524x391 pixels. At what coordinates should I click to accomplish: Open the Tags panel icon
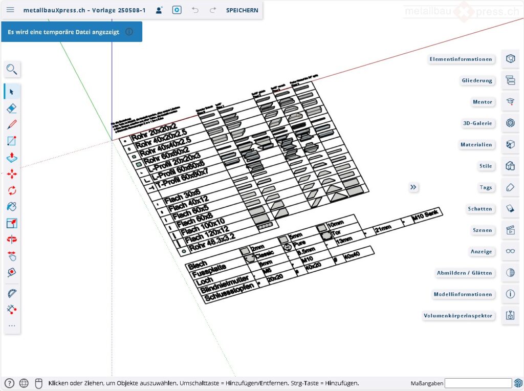pos(510,187)
